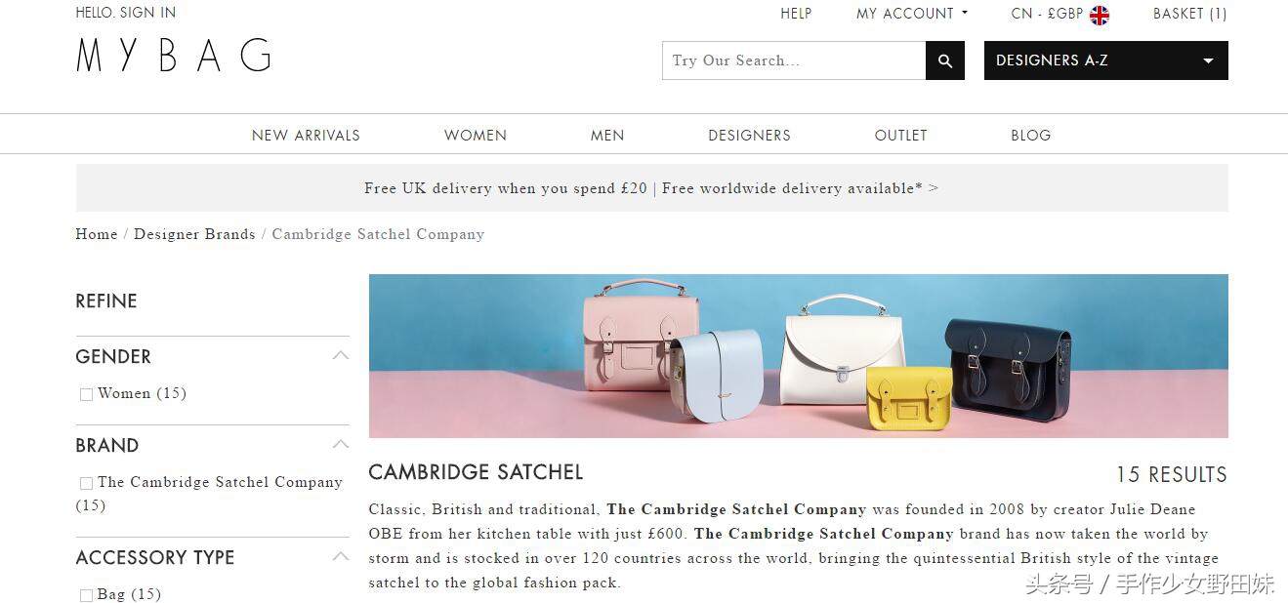Click the Hello, Sign In link
This screenshot has width=1288, height=603.
pyautogui.click(x=126, y=13)
